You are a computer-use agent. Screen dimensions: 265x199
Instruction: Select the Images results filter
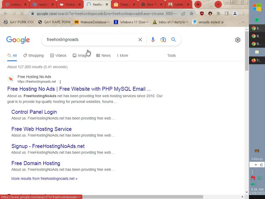tap(81, 55)
